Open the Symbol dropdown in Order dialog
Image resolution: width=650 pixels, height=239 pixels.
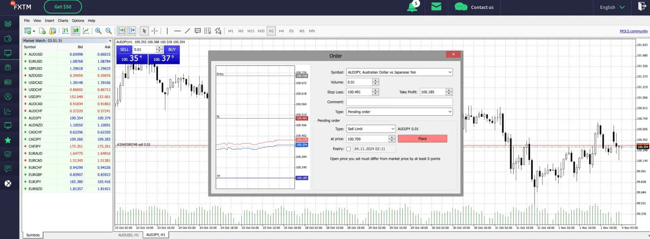(399, 72)
